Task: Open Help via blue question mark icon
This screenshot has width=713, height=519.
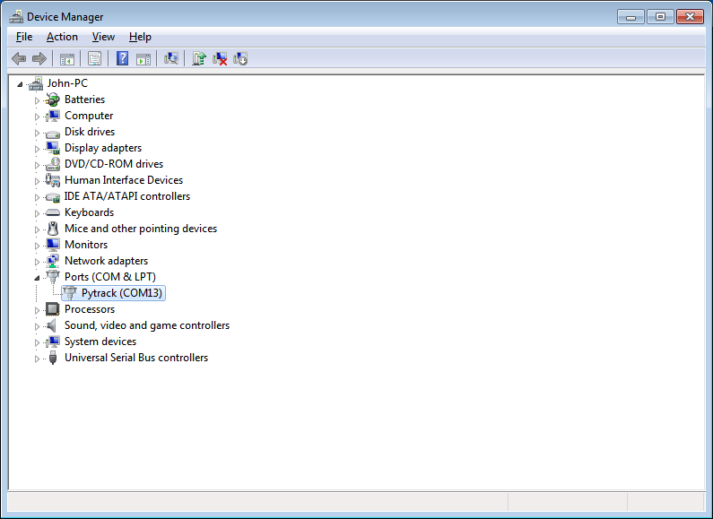Action: (x=122, y=58)
